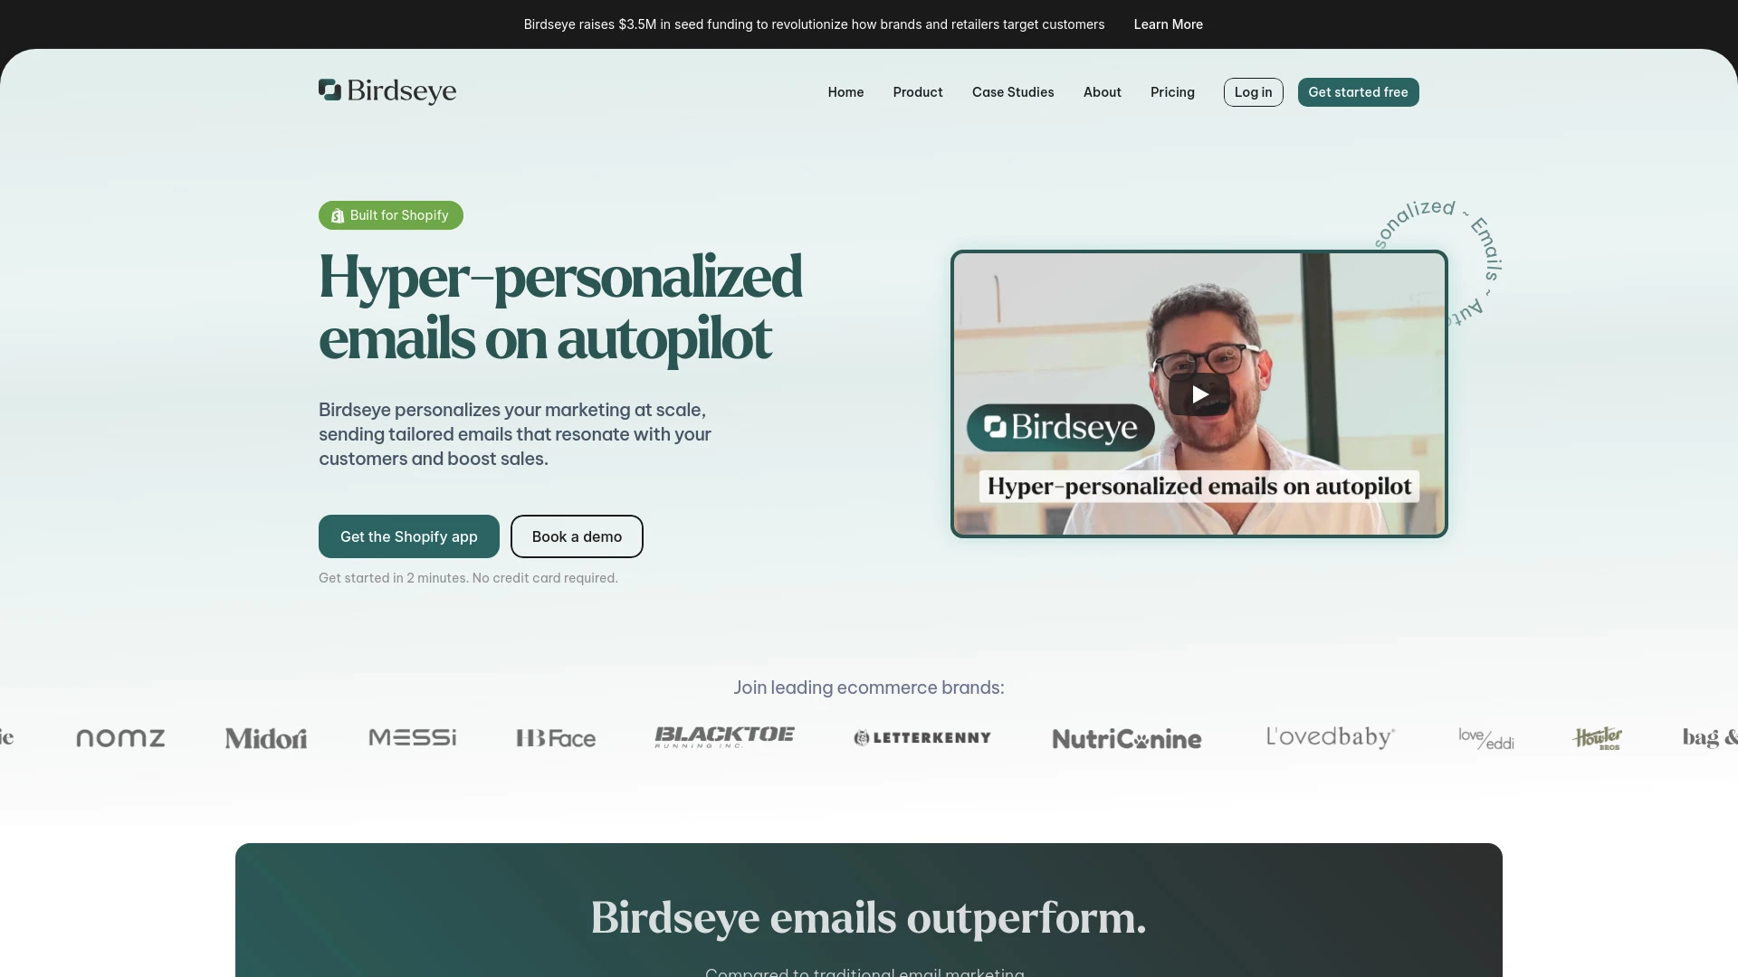Expand the About navigation dropdown
Image resolution: width=1738 pixels, height=977 pixels.
pyautogui.click(x=1101, y=92)
